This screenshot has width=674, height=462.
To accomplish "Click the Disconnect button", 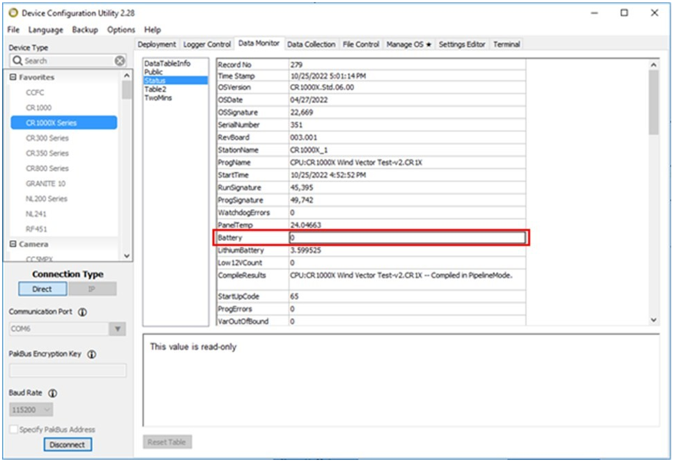I will click(x=68, y=445).
